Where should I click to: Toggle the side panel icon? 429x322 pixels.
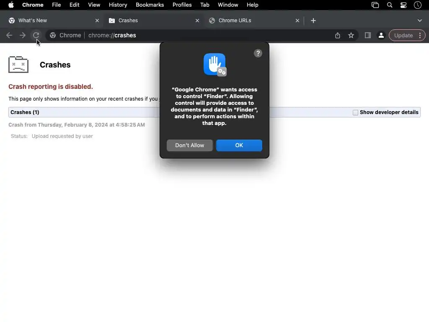(368, 35)
